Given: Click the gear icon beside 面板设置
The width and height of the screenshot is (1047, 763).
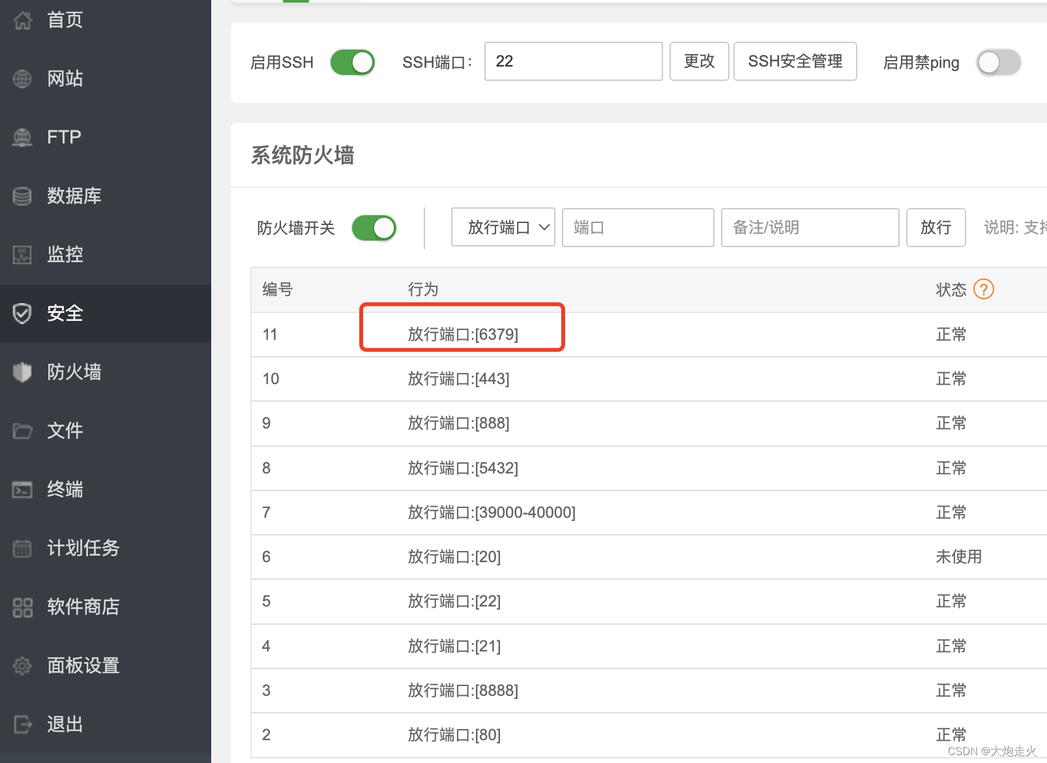Looking at the screenshot, I should (x=22, y=666).
